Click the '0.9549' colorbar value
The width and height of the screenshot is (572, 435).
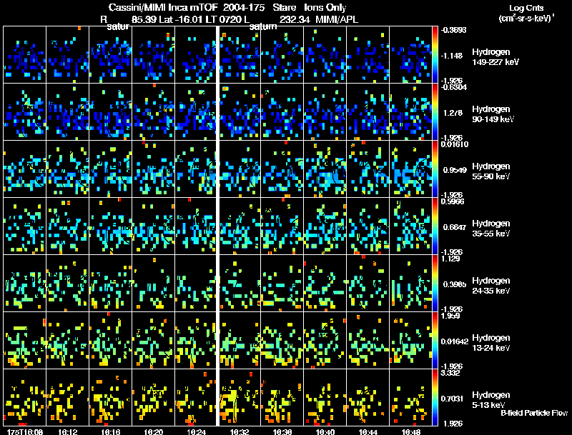[x=455, y=170]
